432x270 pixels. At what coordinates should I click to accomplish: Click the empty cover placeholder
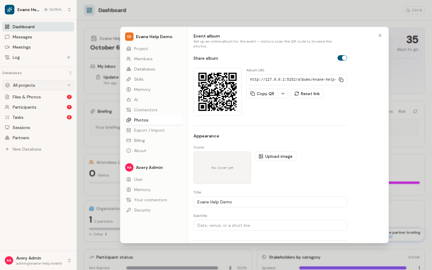pos(222,168)
